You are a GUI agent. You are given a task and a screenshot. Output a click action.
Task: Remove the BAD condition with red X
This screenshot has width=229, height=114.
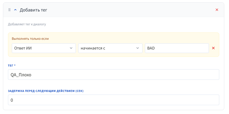point(213,48)
